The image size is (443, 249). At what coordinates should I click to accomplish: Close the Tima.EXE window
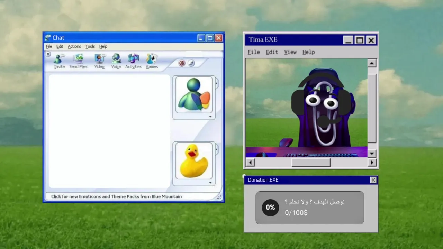point(371,40)
